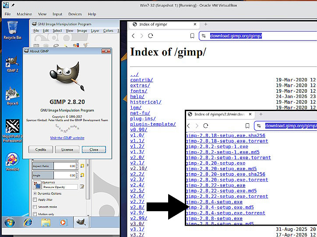Click Angle value stepper arrows
The width and height of the screenshot is (317, 237).
tap(77, 175)
